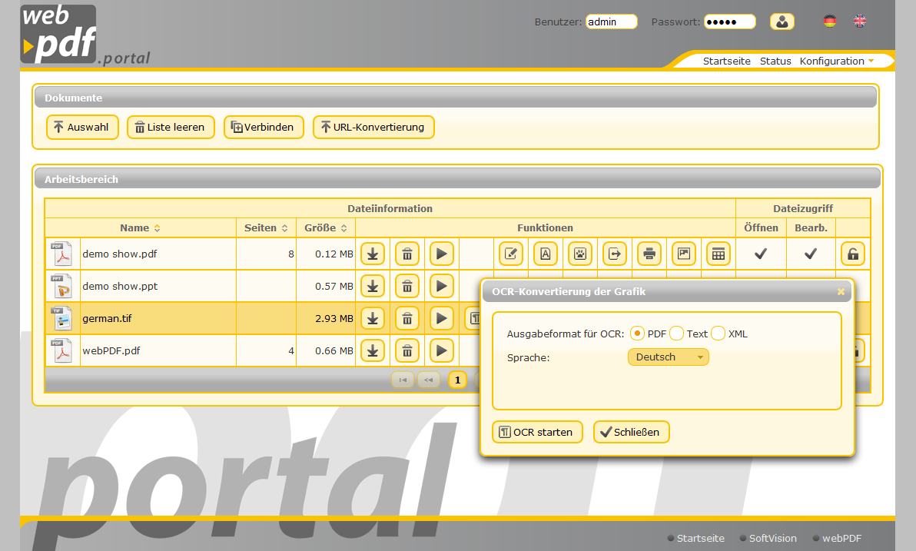916x551 pixels.
Task: Open the edit tool for demo show.pdf
Action: point(511,253)
